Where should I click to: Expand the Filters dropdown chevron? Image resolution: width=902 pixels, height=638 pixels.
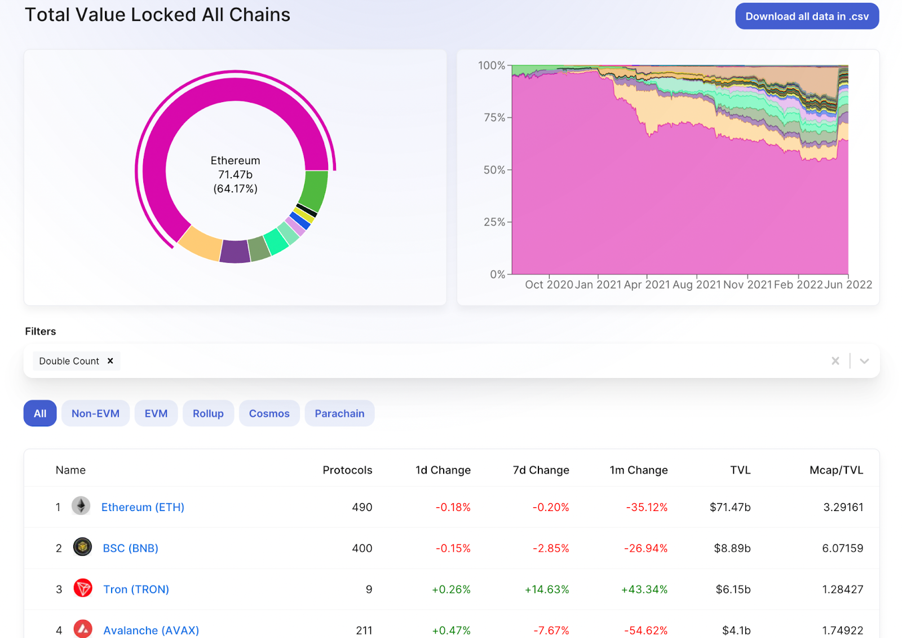[x=864, y=361]
